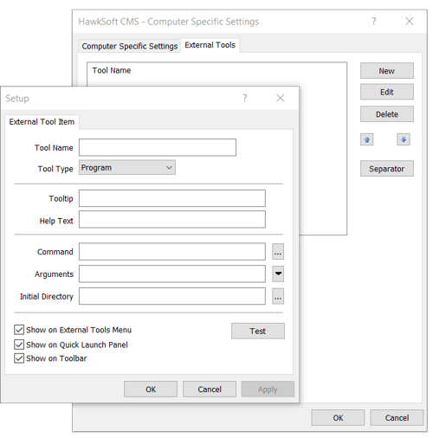Browse for Initial Directory with ellipsis button

click(x=278, y=296)
